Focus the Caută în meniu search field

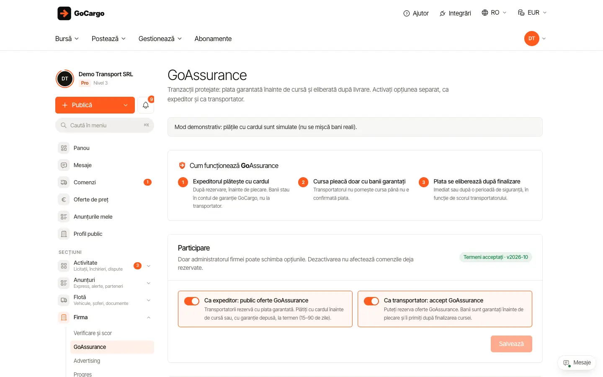click(105, 125)
